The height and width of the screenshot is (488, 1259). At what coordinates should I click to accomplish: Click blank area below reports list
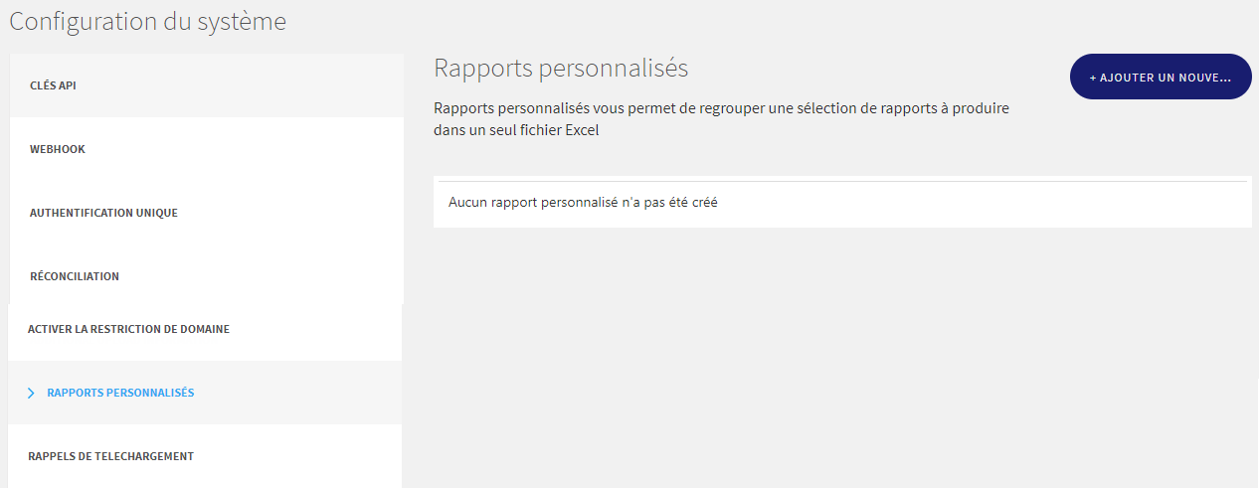coord(842,358)
